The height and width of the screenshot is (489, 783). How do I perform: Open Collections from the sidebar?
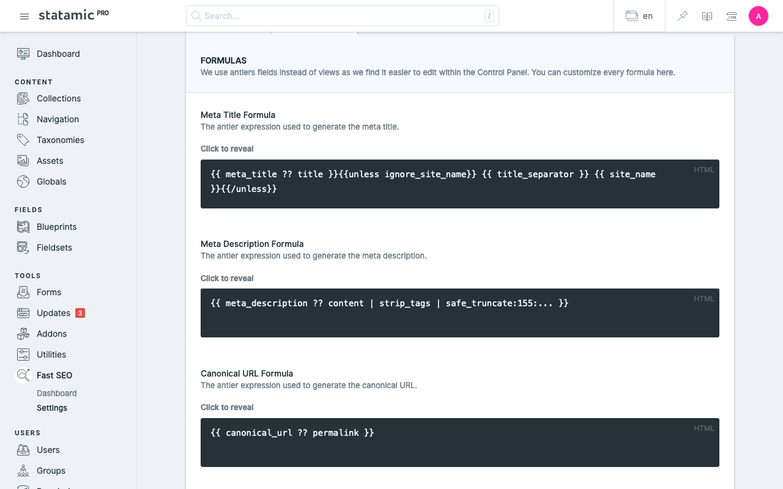58,98
